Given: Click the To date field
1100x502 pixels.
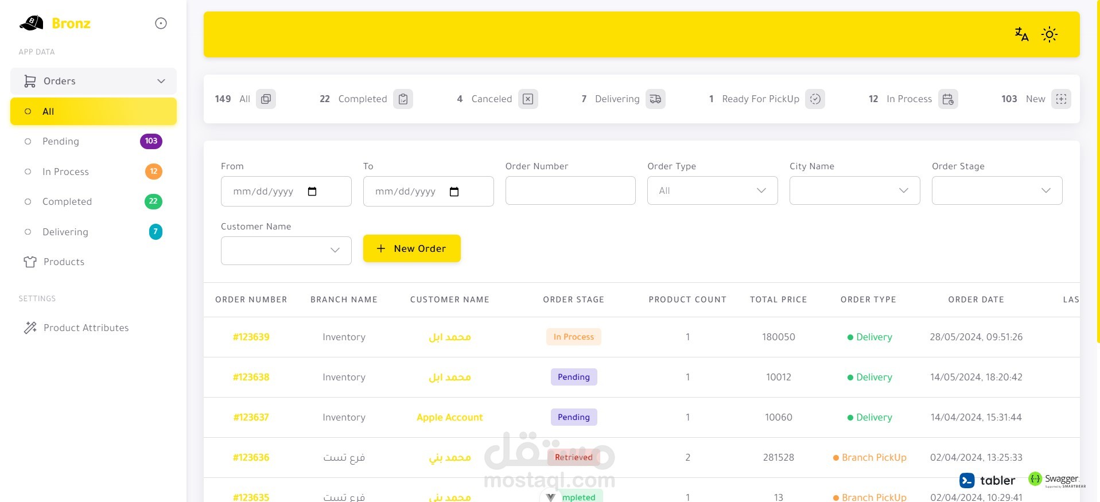Looking at the screenshot, I should (429, 192).
